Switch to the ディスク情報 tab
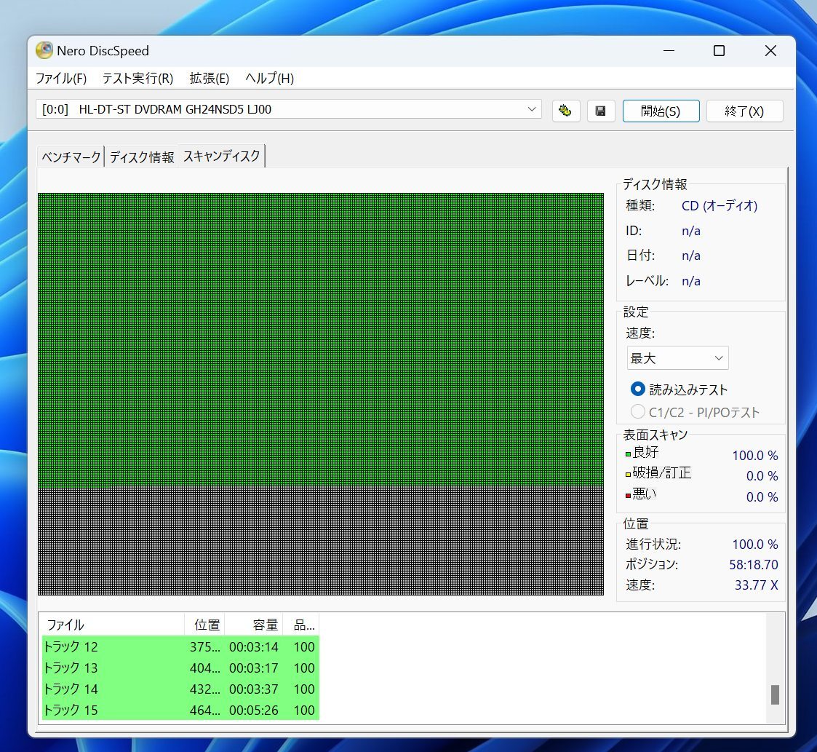The width and height of the screenshot is (817, 752). click(142, 157)
